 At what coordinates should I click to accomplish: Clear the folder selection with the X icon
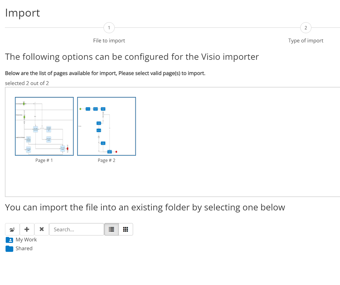point(41,229)
